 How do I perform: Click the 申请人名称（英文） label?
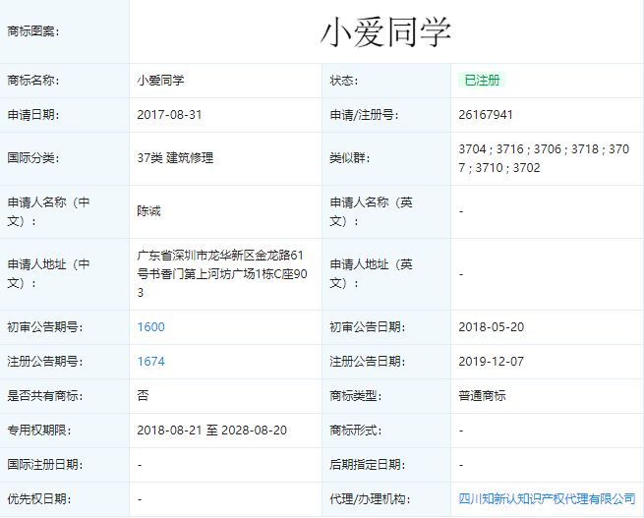click(x=371, y=211)
